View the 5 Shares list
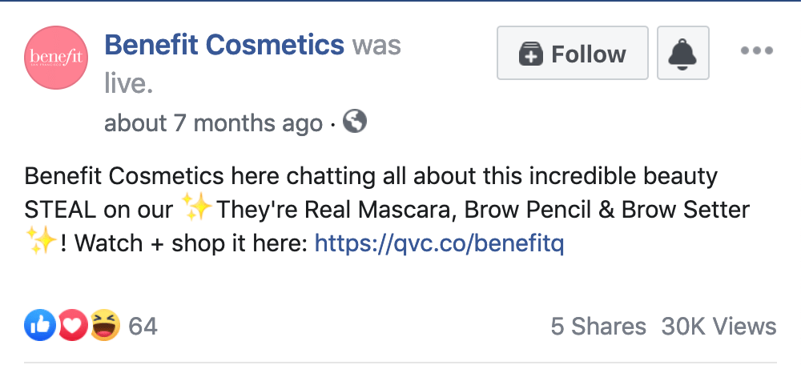Image resolution: width=801 pixels, height=365 pixels. (598, 326)
